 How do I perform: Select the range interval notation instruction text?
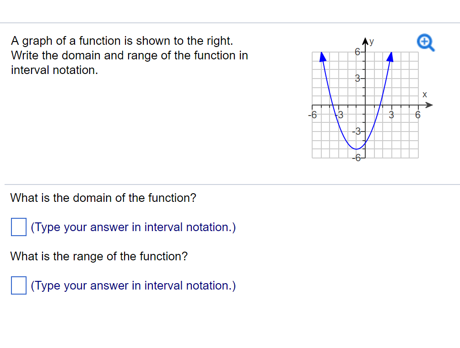coord(132,285)
